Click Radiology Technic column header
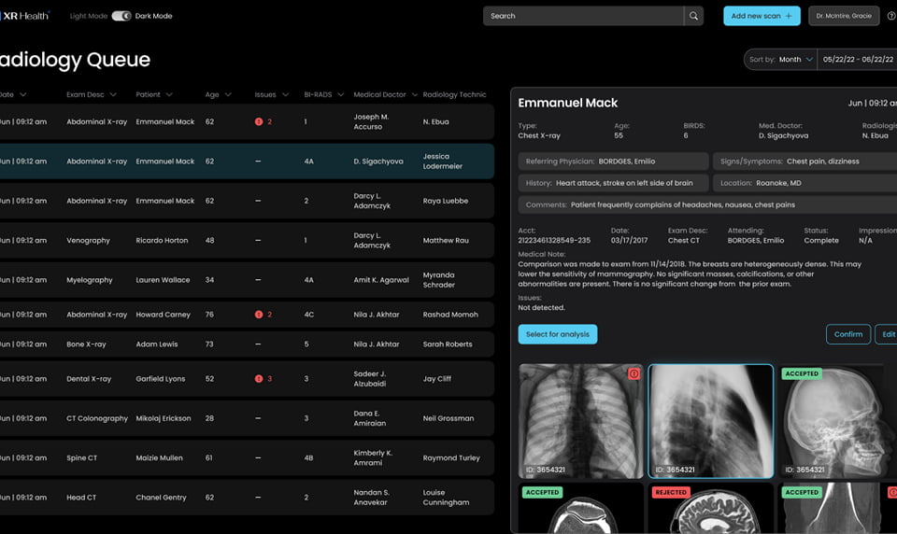The width and height of the screenshot is (897, 534). click(x=454, y=95)
